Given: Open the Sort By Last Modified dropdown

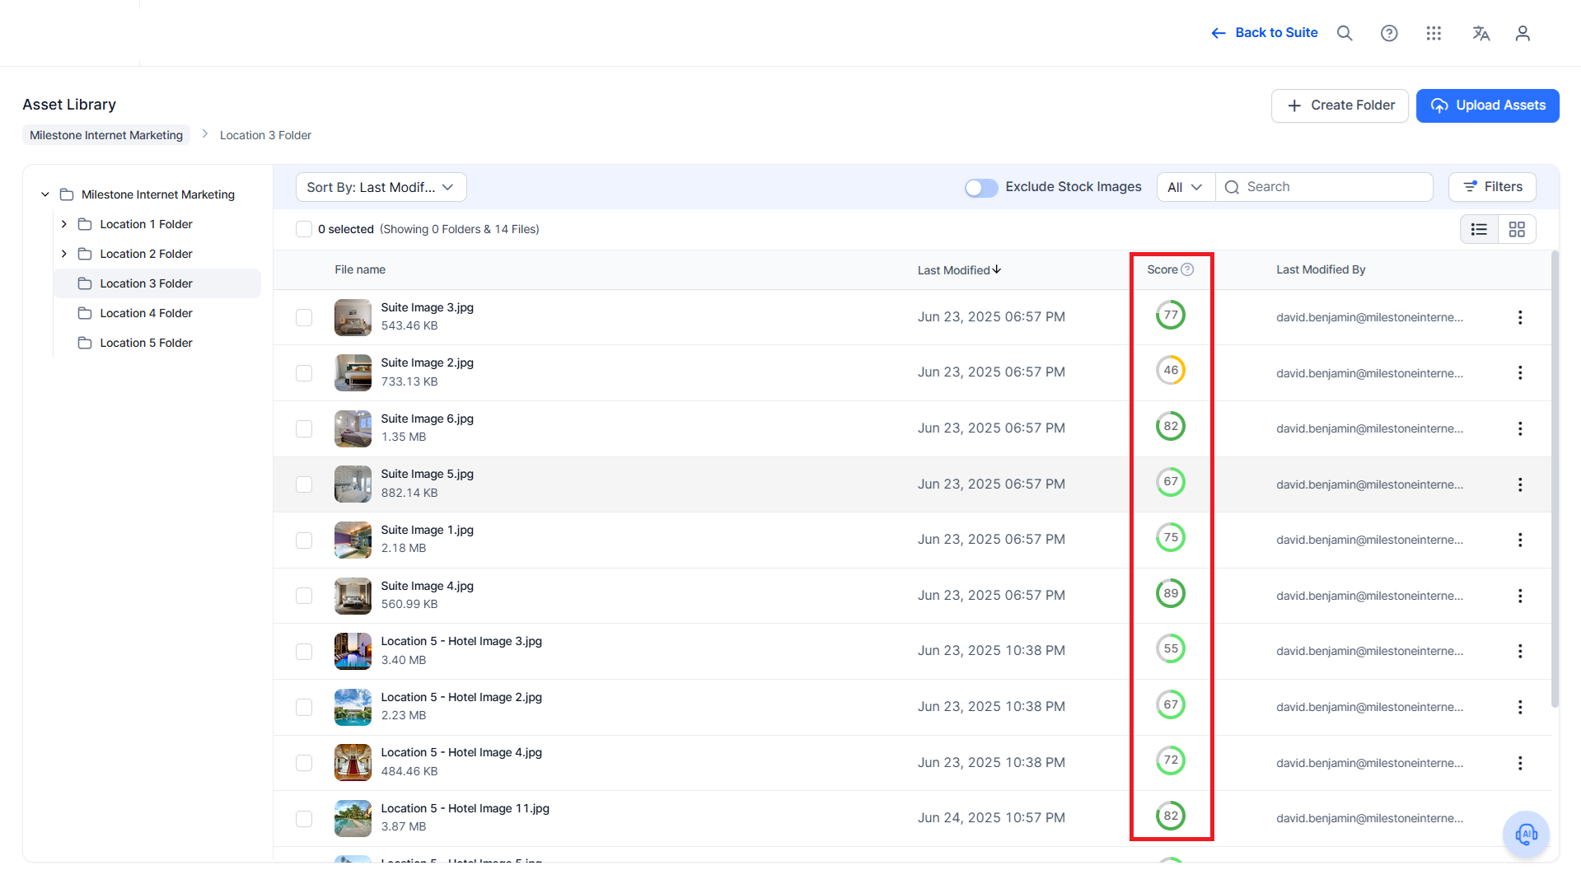Looking at the screenshot, I should pyautogui.click(x=381, y=187).
